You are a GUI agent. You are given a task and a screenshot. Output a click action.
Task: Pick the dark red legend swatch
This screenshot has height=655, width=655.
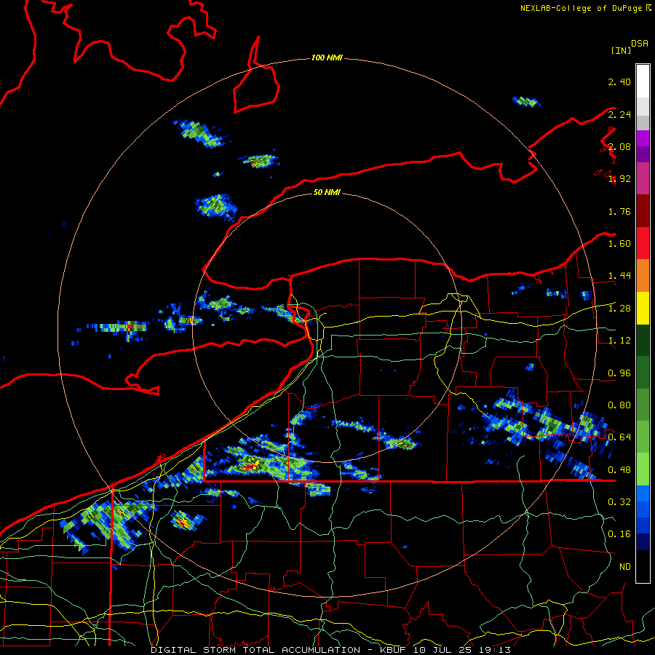coord(643,211)
